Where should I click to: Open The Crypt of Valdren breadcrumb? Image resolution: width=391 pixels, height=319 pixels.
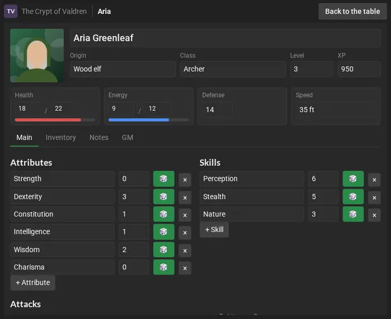(54, 11)
